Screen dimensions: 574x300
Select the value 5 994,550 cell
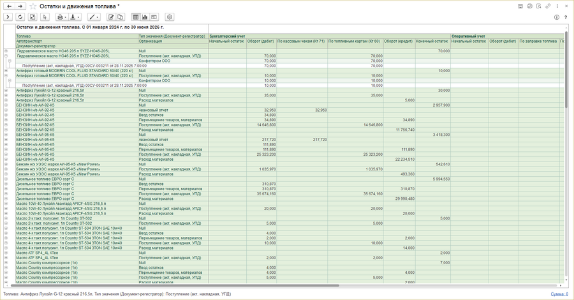[432, 179]
